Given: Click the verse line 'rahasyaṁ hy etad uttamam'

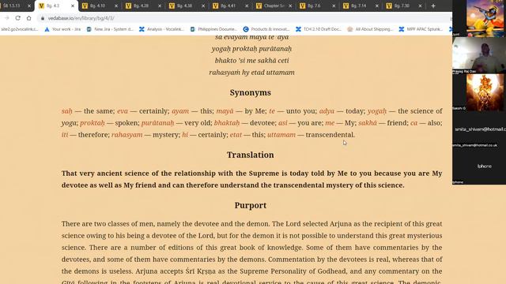Looking at the screenshot, I should 251,73.
